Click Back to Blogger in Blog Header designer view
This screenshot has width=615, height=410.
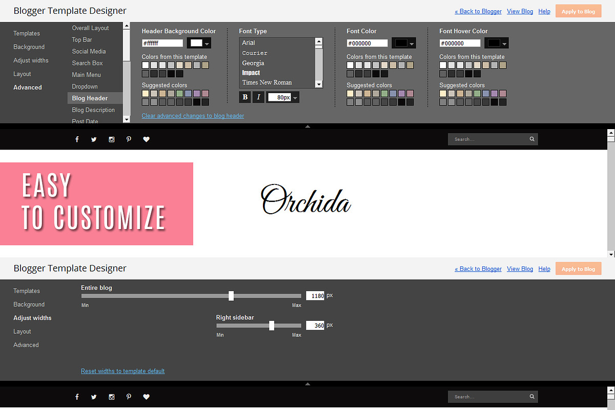(478, 11)
